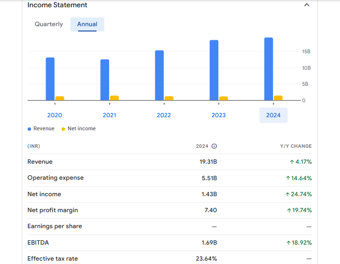Click the Revenue row label
The width and height of the screenshot is (340, 264).
coord(40,162)
